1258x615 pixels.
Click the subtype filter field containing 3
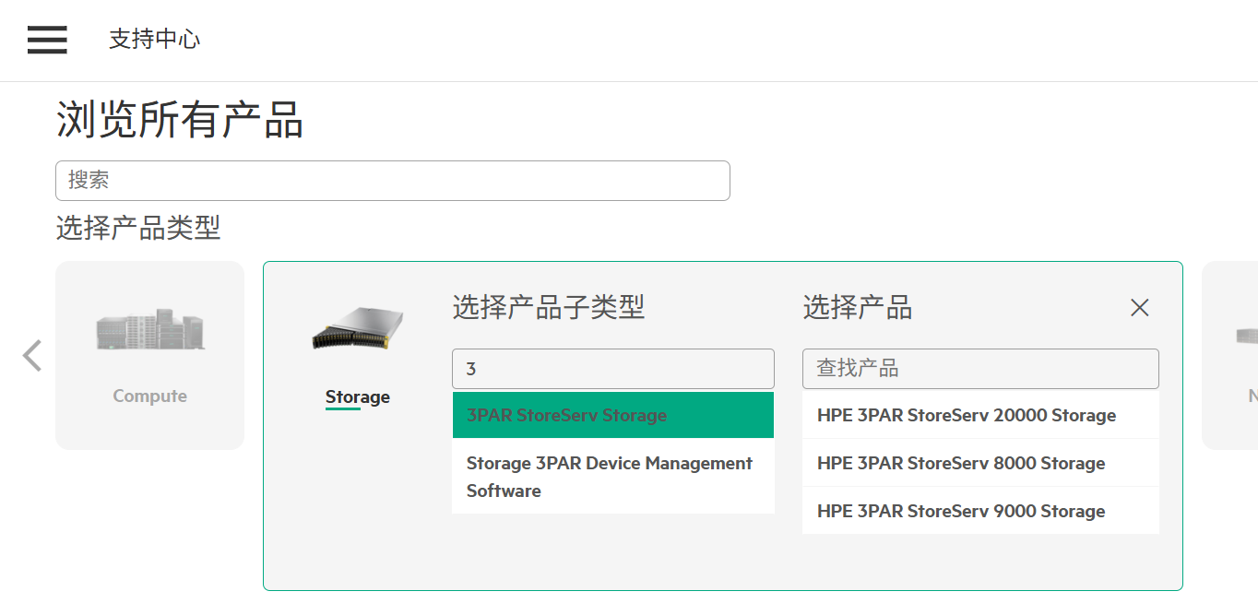(x=612, y=369)
